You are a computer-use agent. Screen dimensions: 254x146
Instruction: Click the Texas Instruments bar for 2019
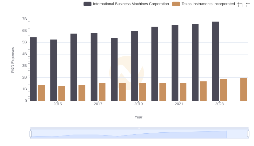coord(143,92)
